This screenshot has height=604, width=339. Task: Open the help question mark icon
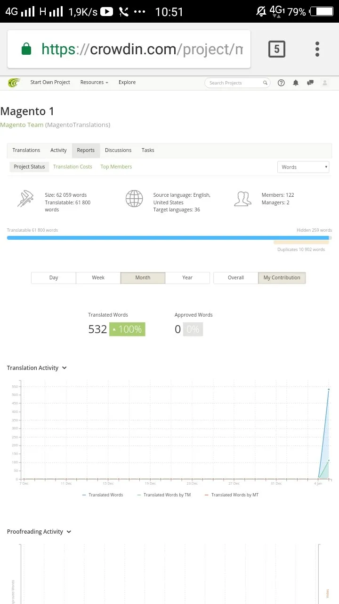pos(281,83)
